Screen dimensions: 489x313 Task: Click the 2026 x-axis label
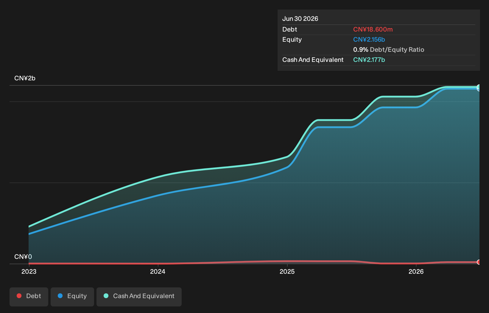(x=416, y=271)
